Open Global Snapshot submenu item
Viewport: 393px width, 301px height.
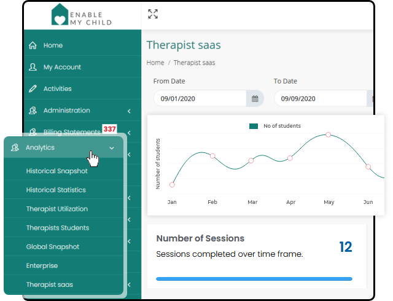64,247
